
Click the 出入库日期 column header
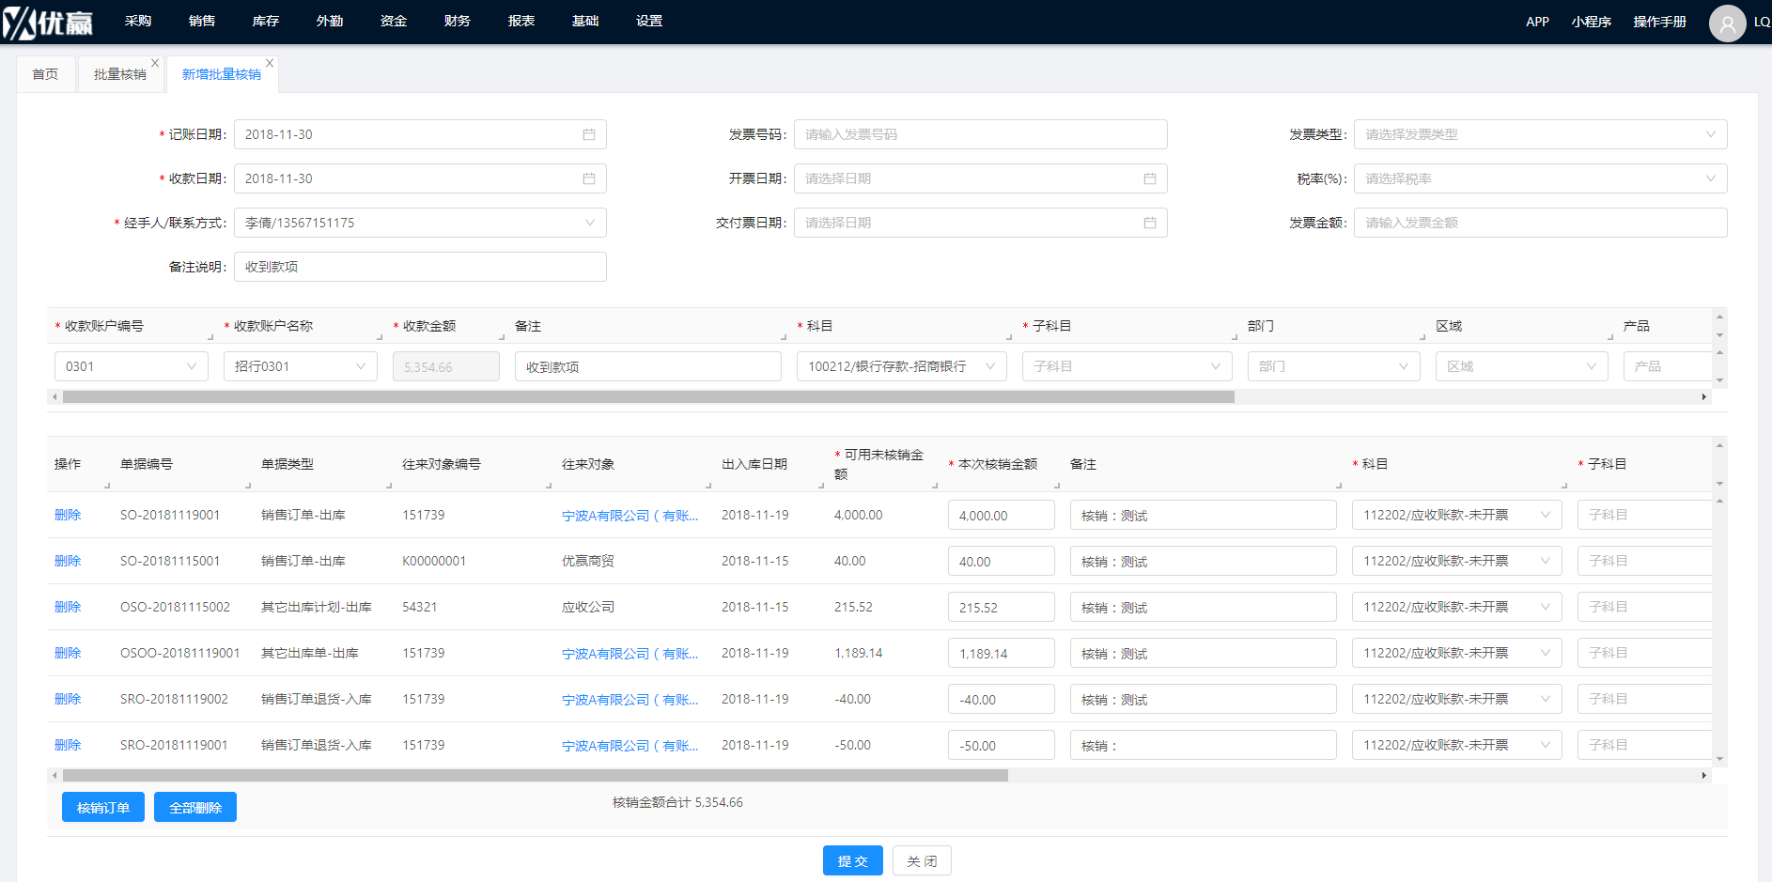(x=754, y=464)
